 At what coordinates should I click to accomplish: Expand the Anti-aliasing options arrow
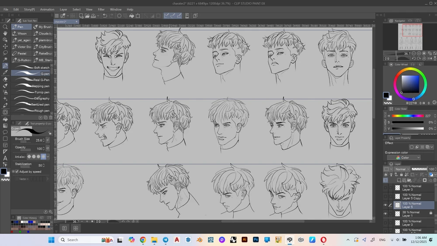48,156
